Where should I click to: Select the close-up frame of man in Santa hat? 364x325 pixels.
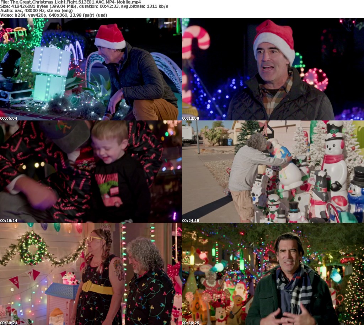pyautogui.click(x=273, y=69)
